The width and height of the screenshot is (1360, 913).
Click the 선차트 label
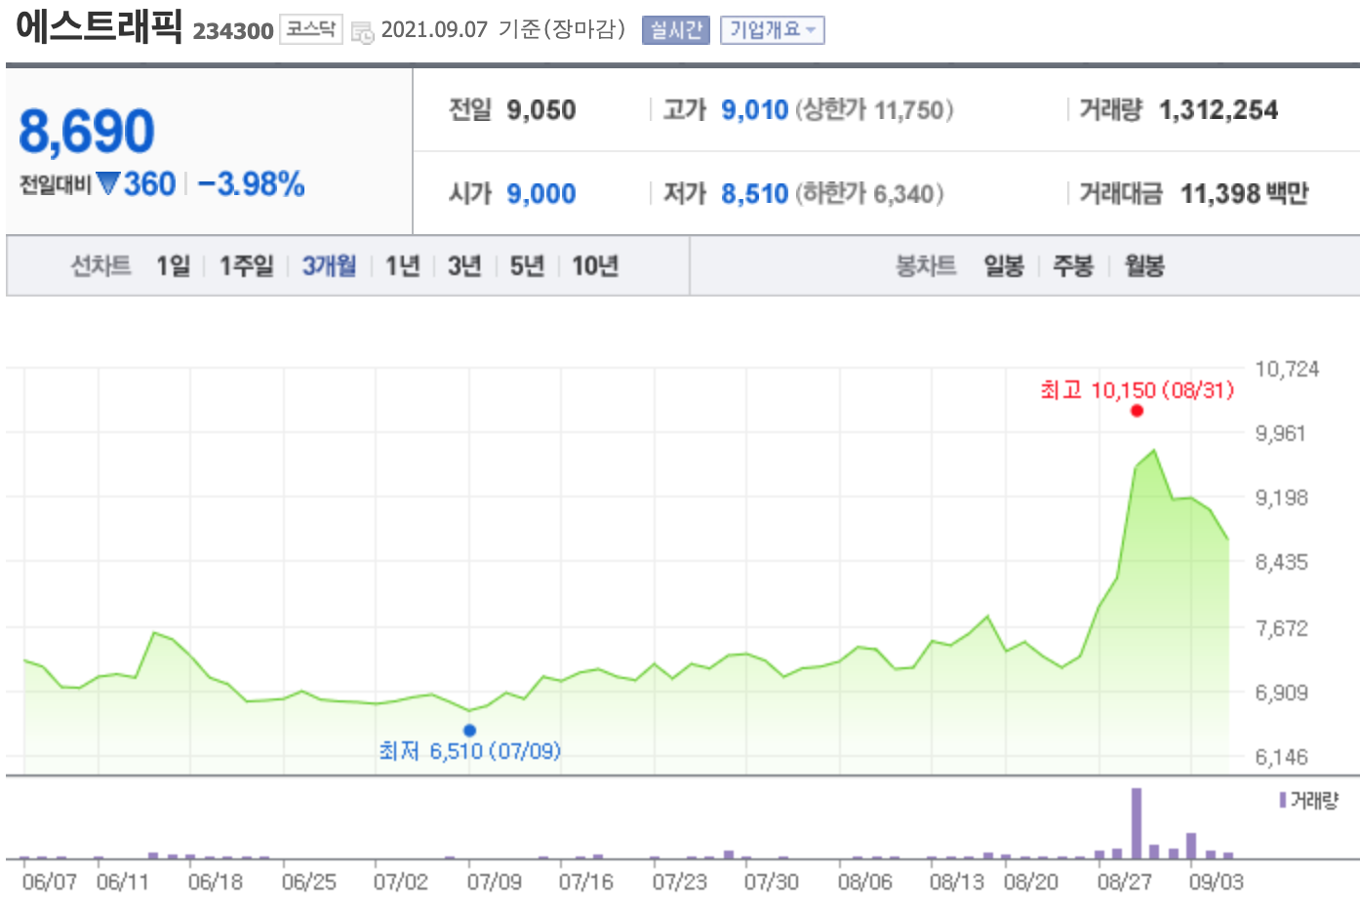point(100,265)
